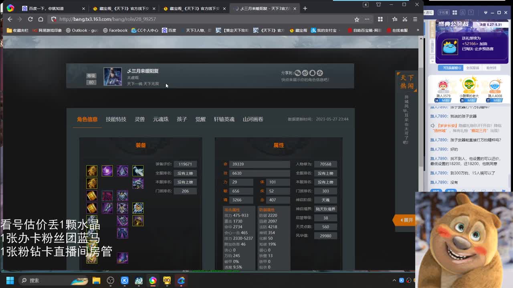
Task: Bookmark this page with the star icon
Action: pos(356,19)
